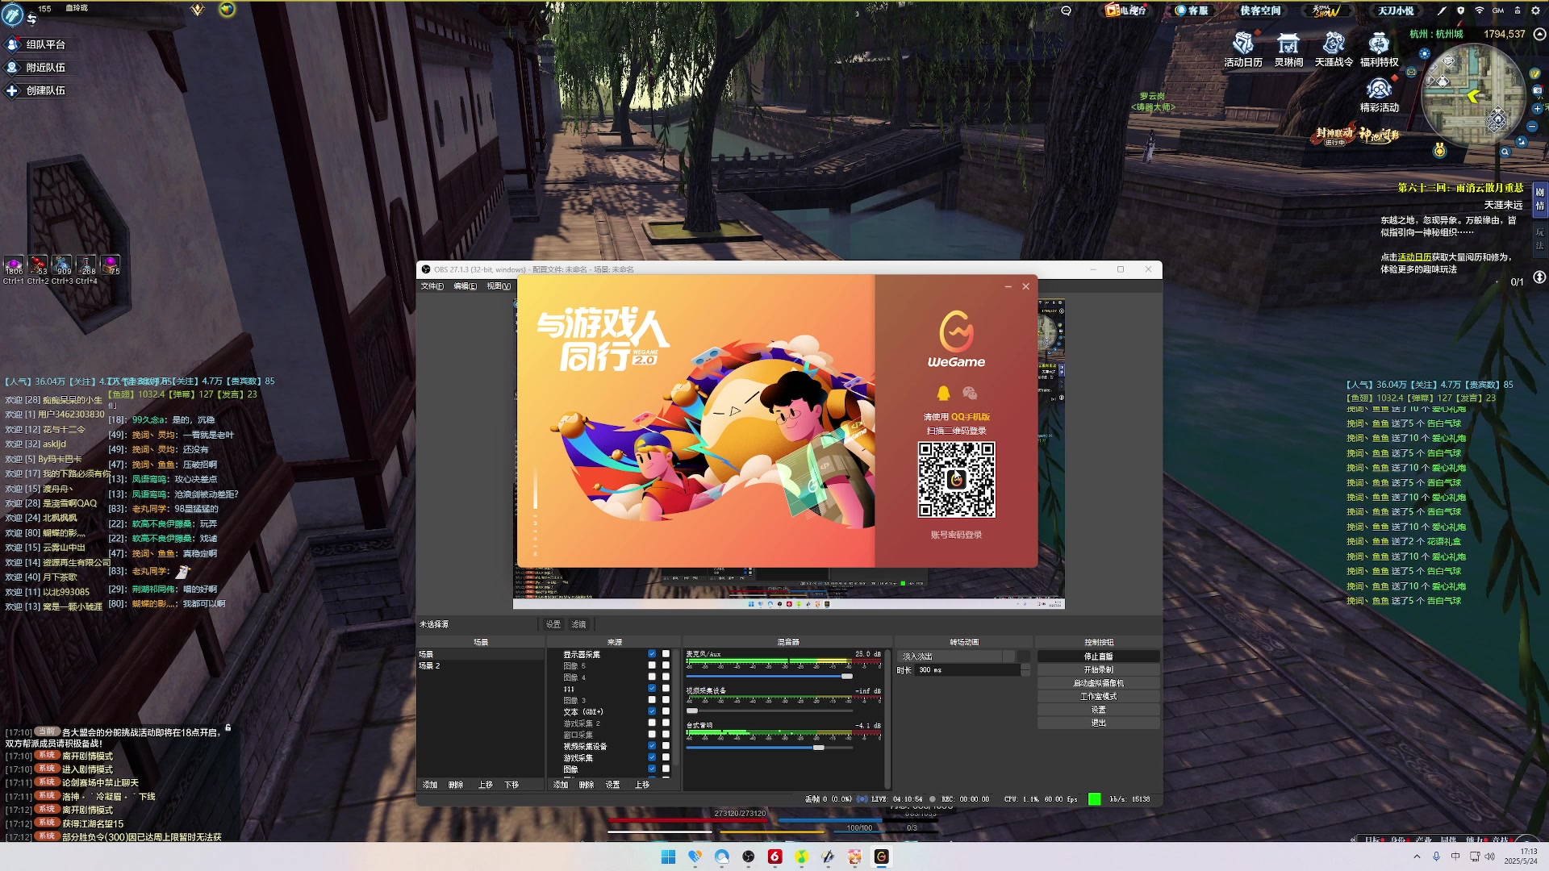Image resolution: width=1549 pixels, height=871 pixels.
Task: Toggle visibility of 游戏采集 2 source
Action: click(x=652, y=723)
